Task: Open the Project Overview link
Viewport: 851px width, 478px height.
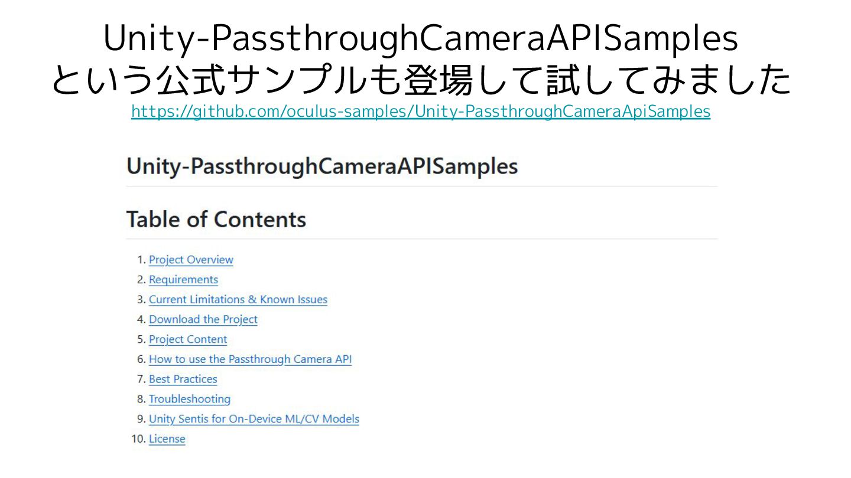Action: point(191,260)
